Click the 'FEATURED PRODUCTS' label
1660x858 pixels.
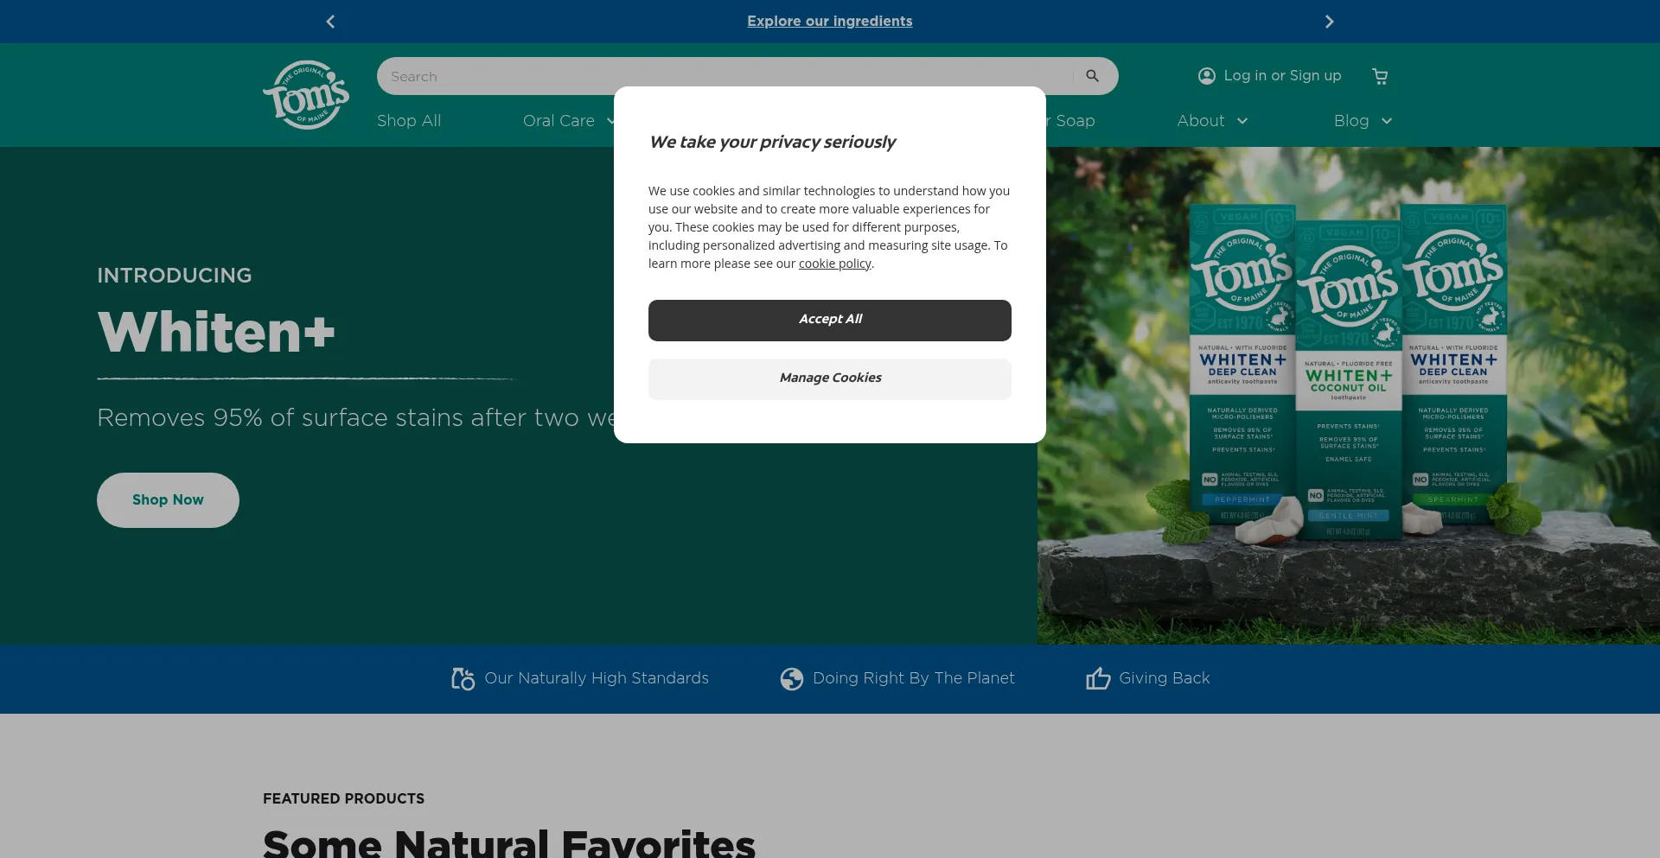(343, 799)
